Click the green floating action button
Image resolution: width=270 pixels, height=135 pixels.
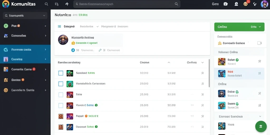tap(261, 126)
